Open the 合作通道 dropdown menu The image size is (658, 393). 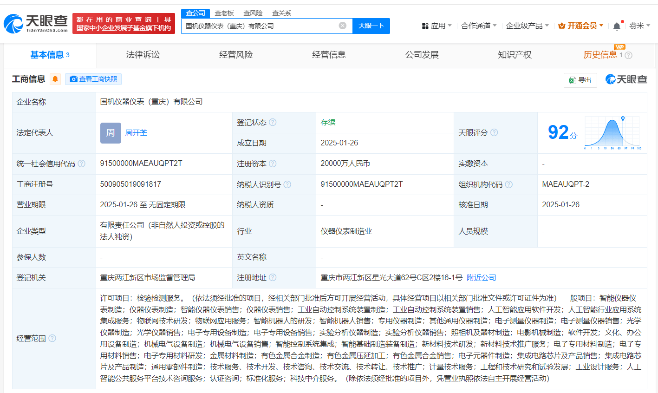[x=479, y=26]
